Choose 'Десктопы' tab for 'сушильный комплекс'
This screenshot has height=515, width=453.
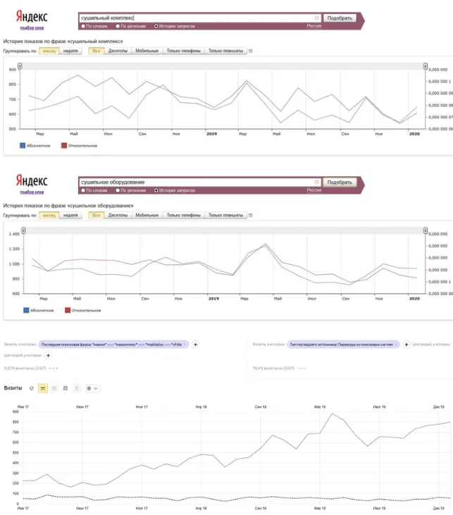[118, 51]
